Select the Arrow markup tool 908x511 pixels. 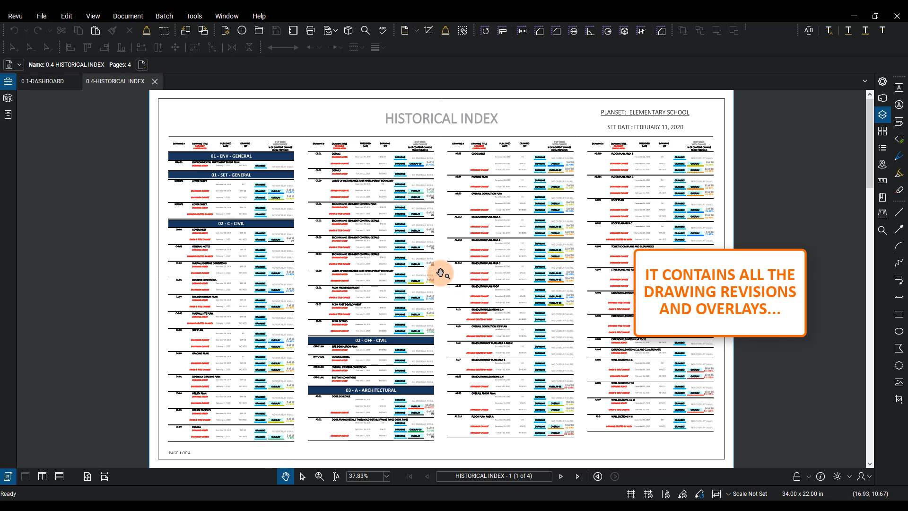point(899,229)
